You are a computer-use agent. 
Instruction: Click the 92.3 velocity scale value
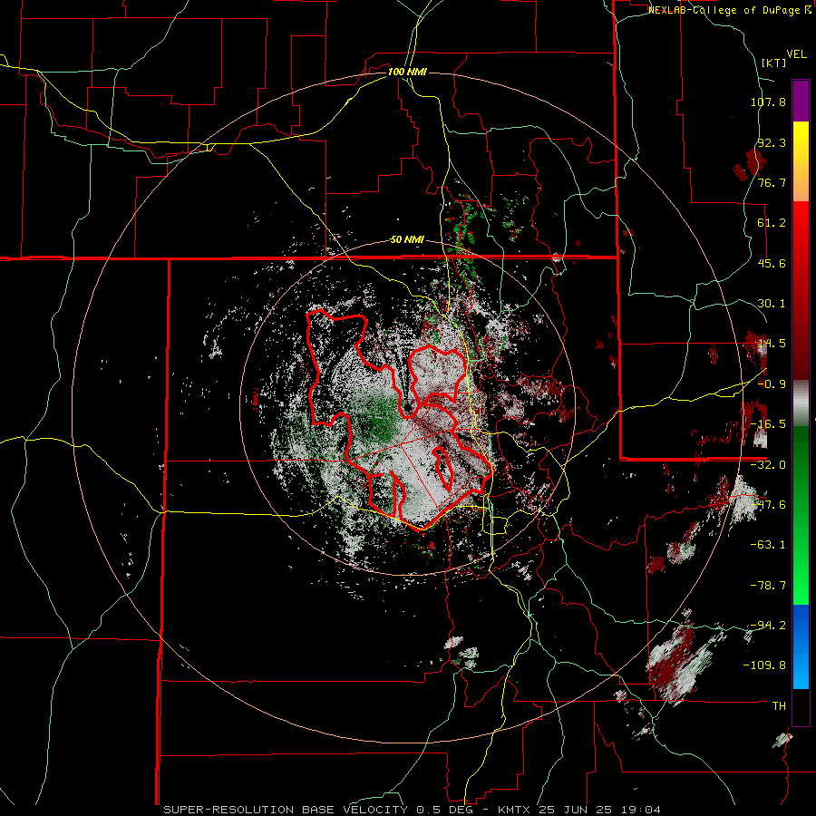(x=772, y=142)
